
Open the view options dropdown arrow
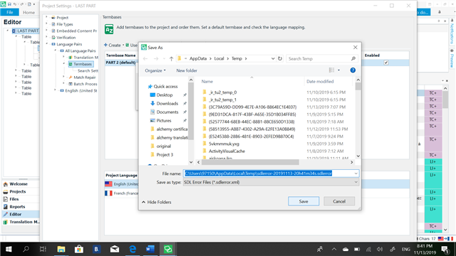[339, 70]
